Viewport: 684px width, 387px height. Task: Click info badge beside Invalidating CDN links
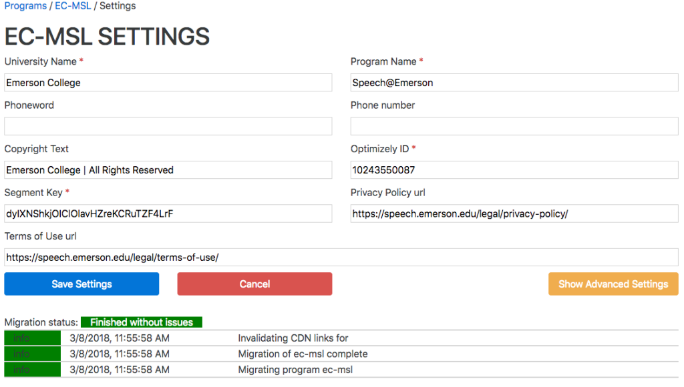tap(32, 338)
